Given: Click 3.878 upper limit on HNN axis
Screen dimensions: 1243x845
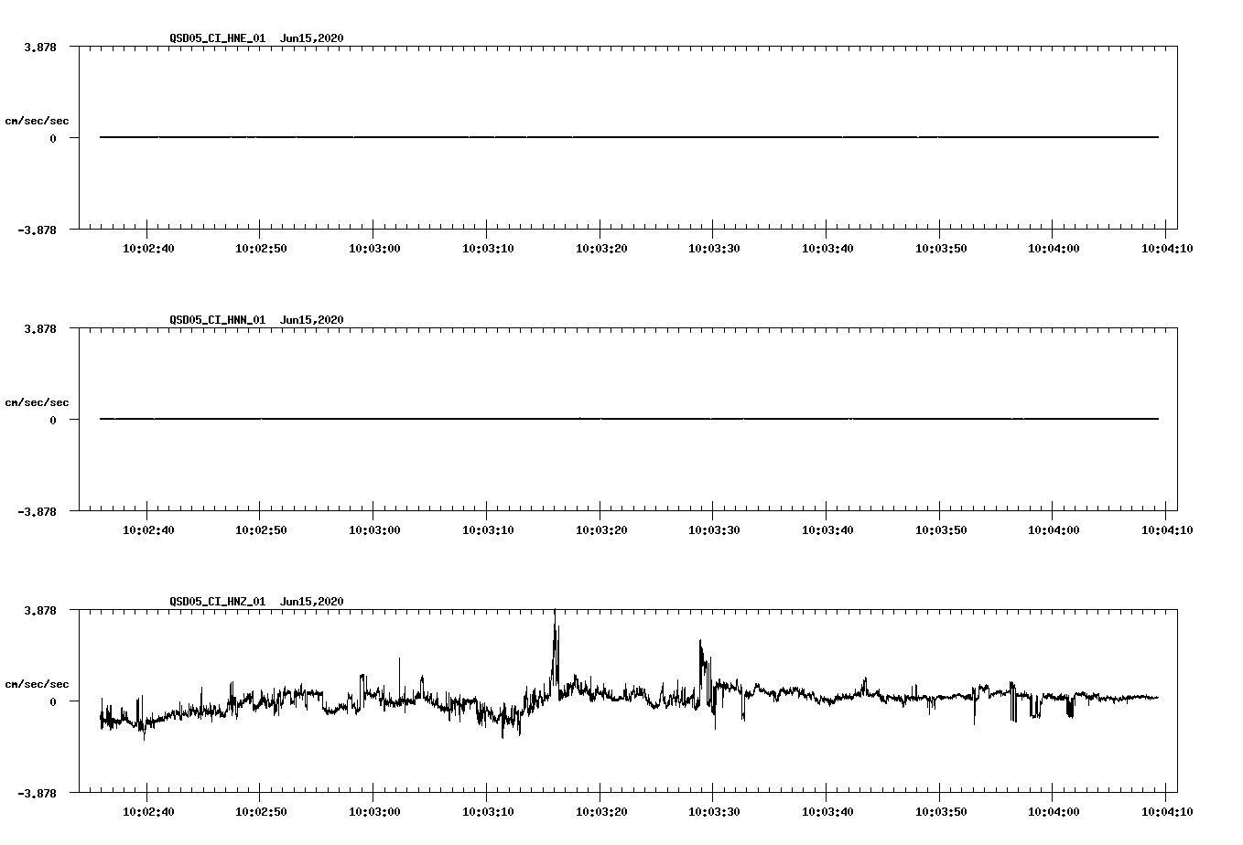Looking at the screenshot, I should [40, 328].
